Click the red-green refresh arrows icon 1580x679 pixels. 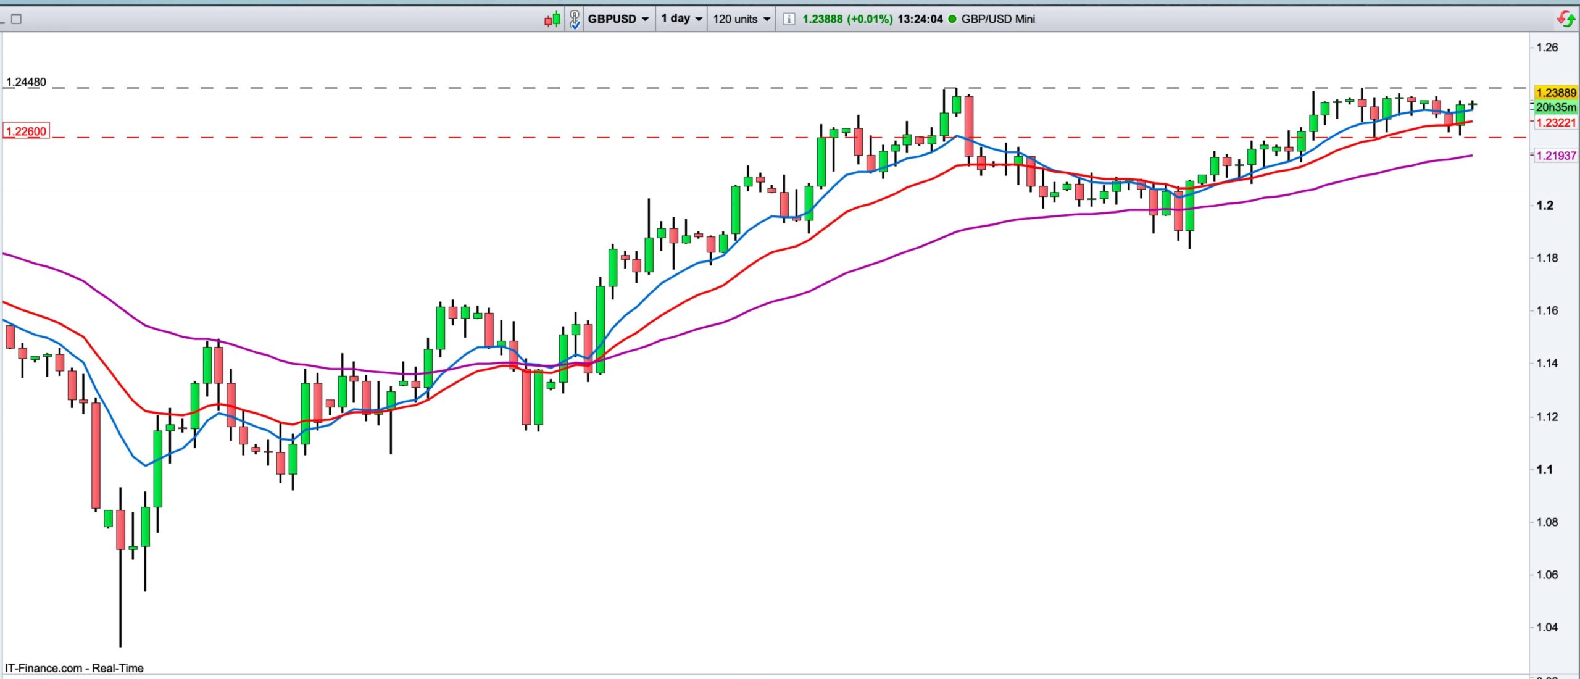(x=1566, y=19)
